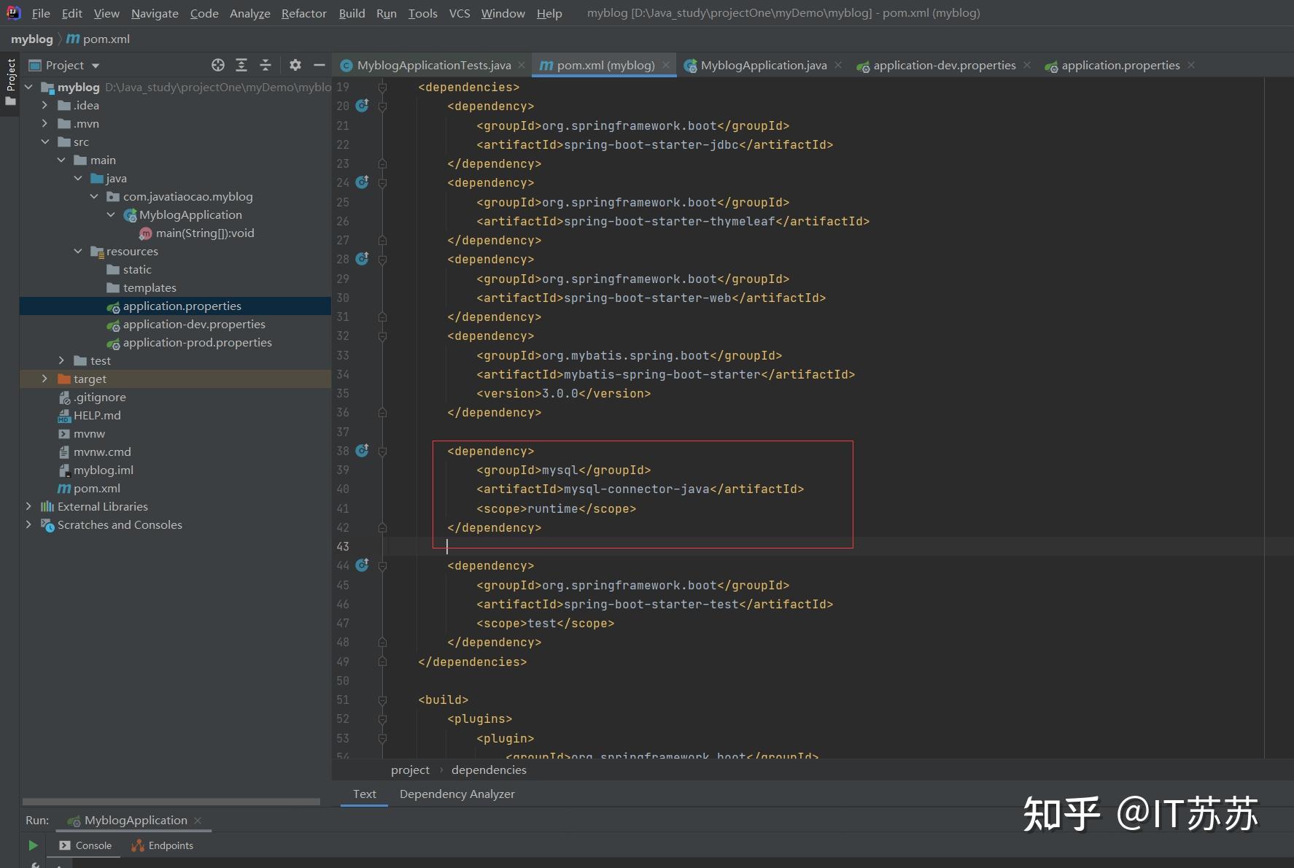This screenshot has width=1294, height=868.
Task: Collapse the myblog root project node
Action: [x=28, y=87]
